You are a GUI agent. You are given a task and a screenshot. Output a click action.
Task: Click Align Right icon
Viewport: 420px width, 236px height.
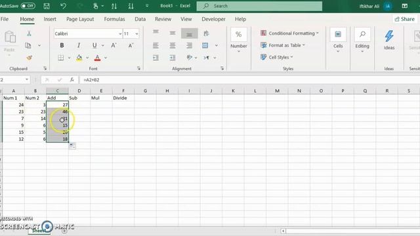[x=189, y=45]
